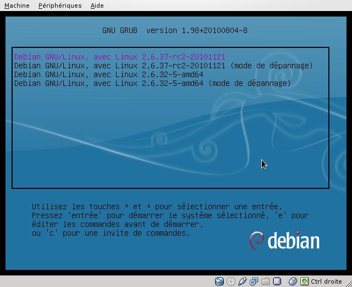Viewport: 352px width, 287px height.
Task: Click the optical CD drive icon
Action: point(230,281)
